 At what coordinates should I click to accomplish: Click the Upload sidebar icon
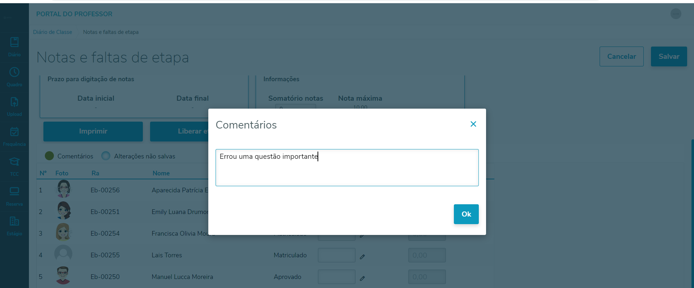pos(14,102)
